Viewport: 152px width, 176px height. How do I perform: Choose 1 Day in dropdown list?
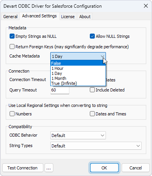(78, 73)
